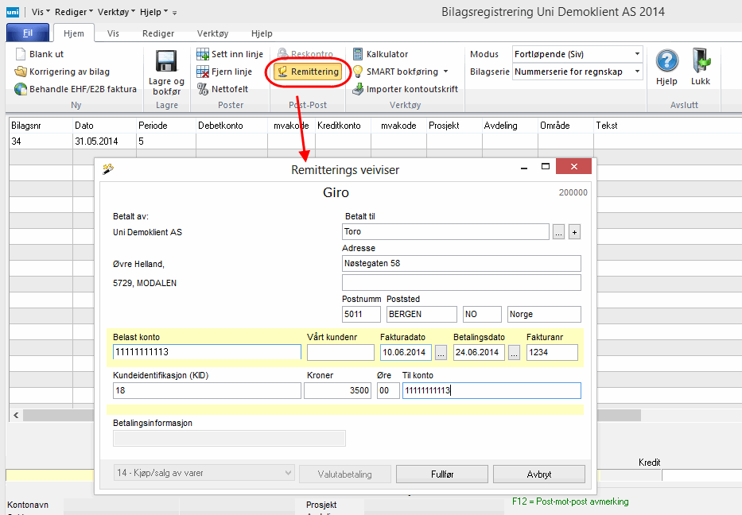The width and height of the screenshot is (742, 515).
Task: Click the Kundeidentifikasjon (KID) input field
Action: pos(207,390)
